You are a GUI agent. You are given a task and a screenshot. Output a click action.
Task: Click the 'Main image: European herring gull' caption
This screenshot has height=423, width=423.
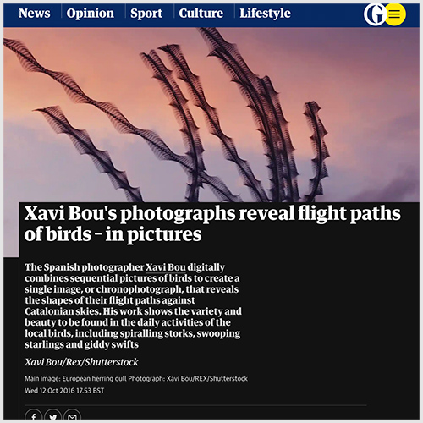pyautogui.click(x=75, y=378)
